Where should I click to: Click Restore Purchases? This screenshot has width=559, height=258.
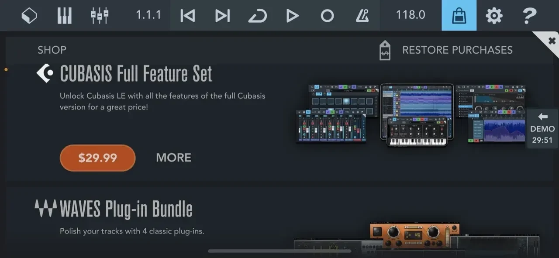[457, 50]
